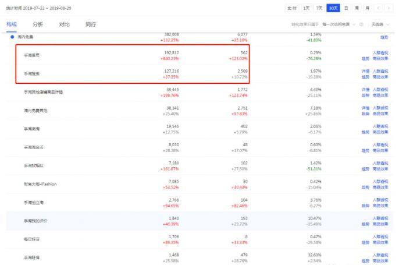Open the 无线端 device dropdown
399x265 pixels.
pyautogui.click(x=380, y=24)
